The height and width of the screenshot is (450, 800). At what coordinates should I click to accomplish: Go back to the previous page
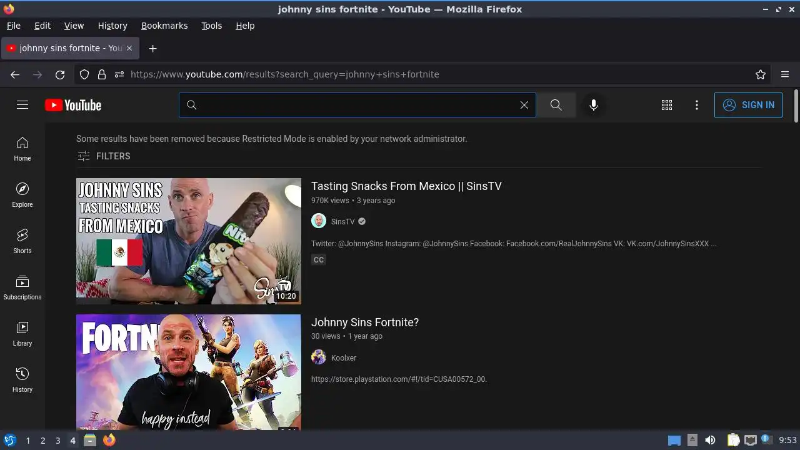pos(15,74)
